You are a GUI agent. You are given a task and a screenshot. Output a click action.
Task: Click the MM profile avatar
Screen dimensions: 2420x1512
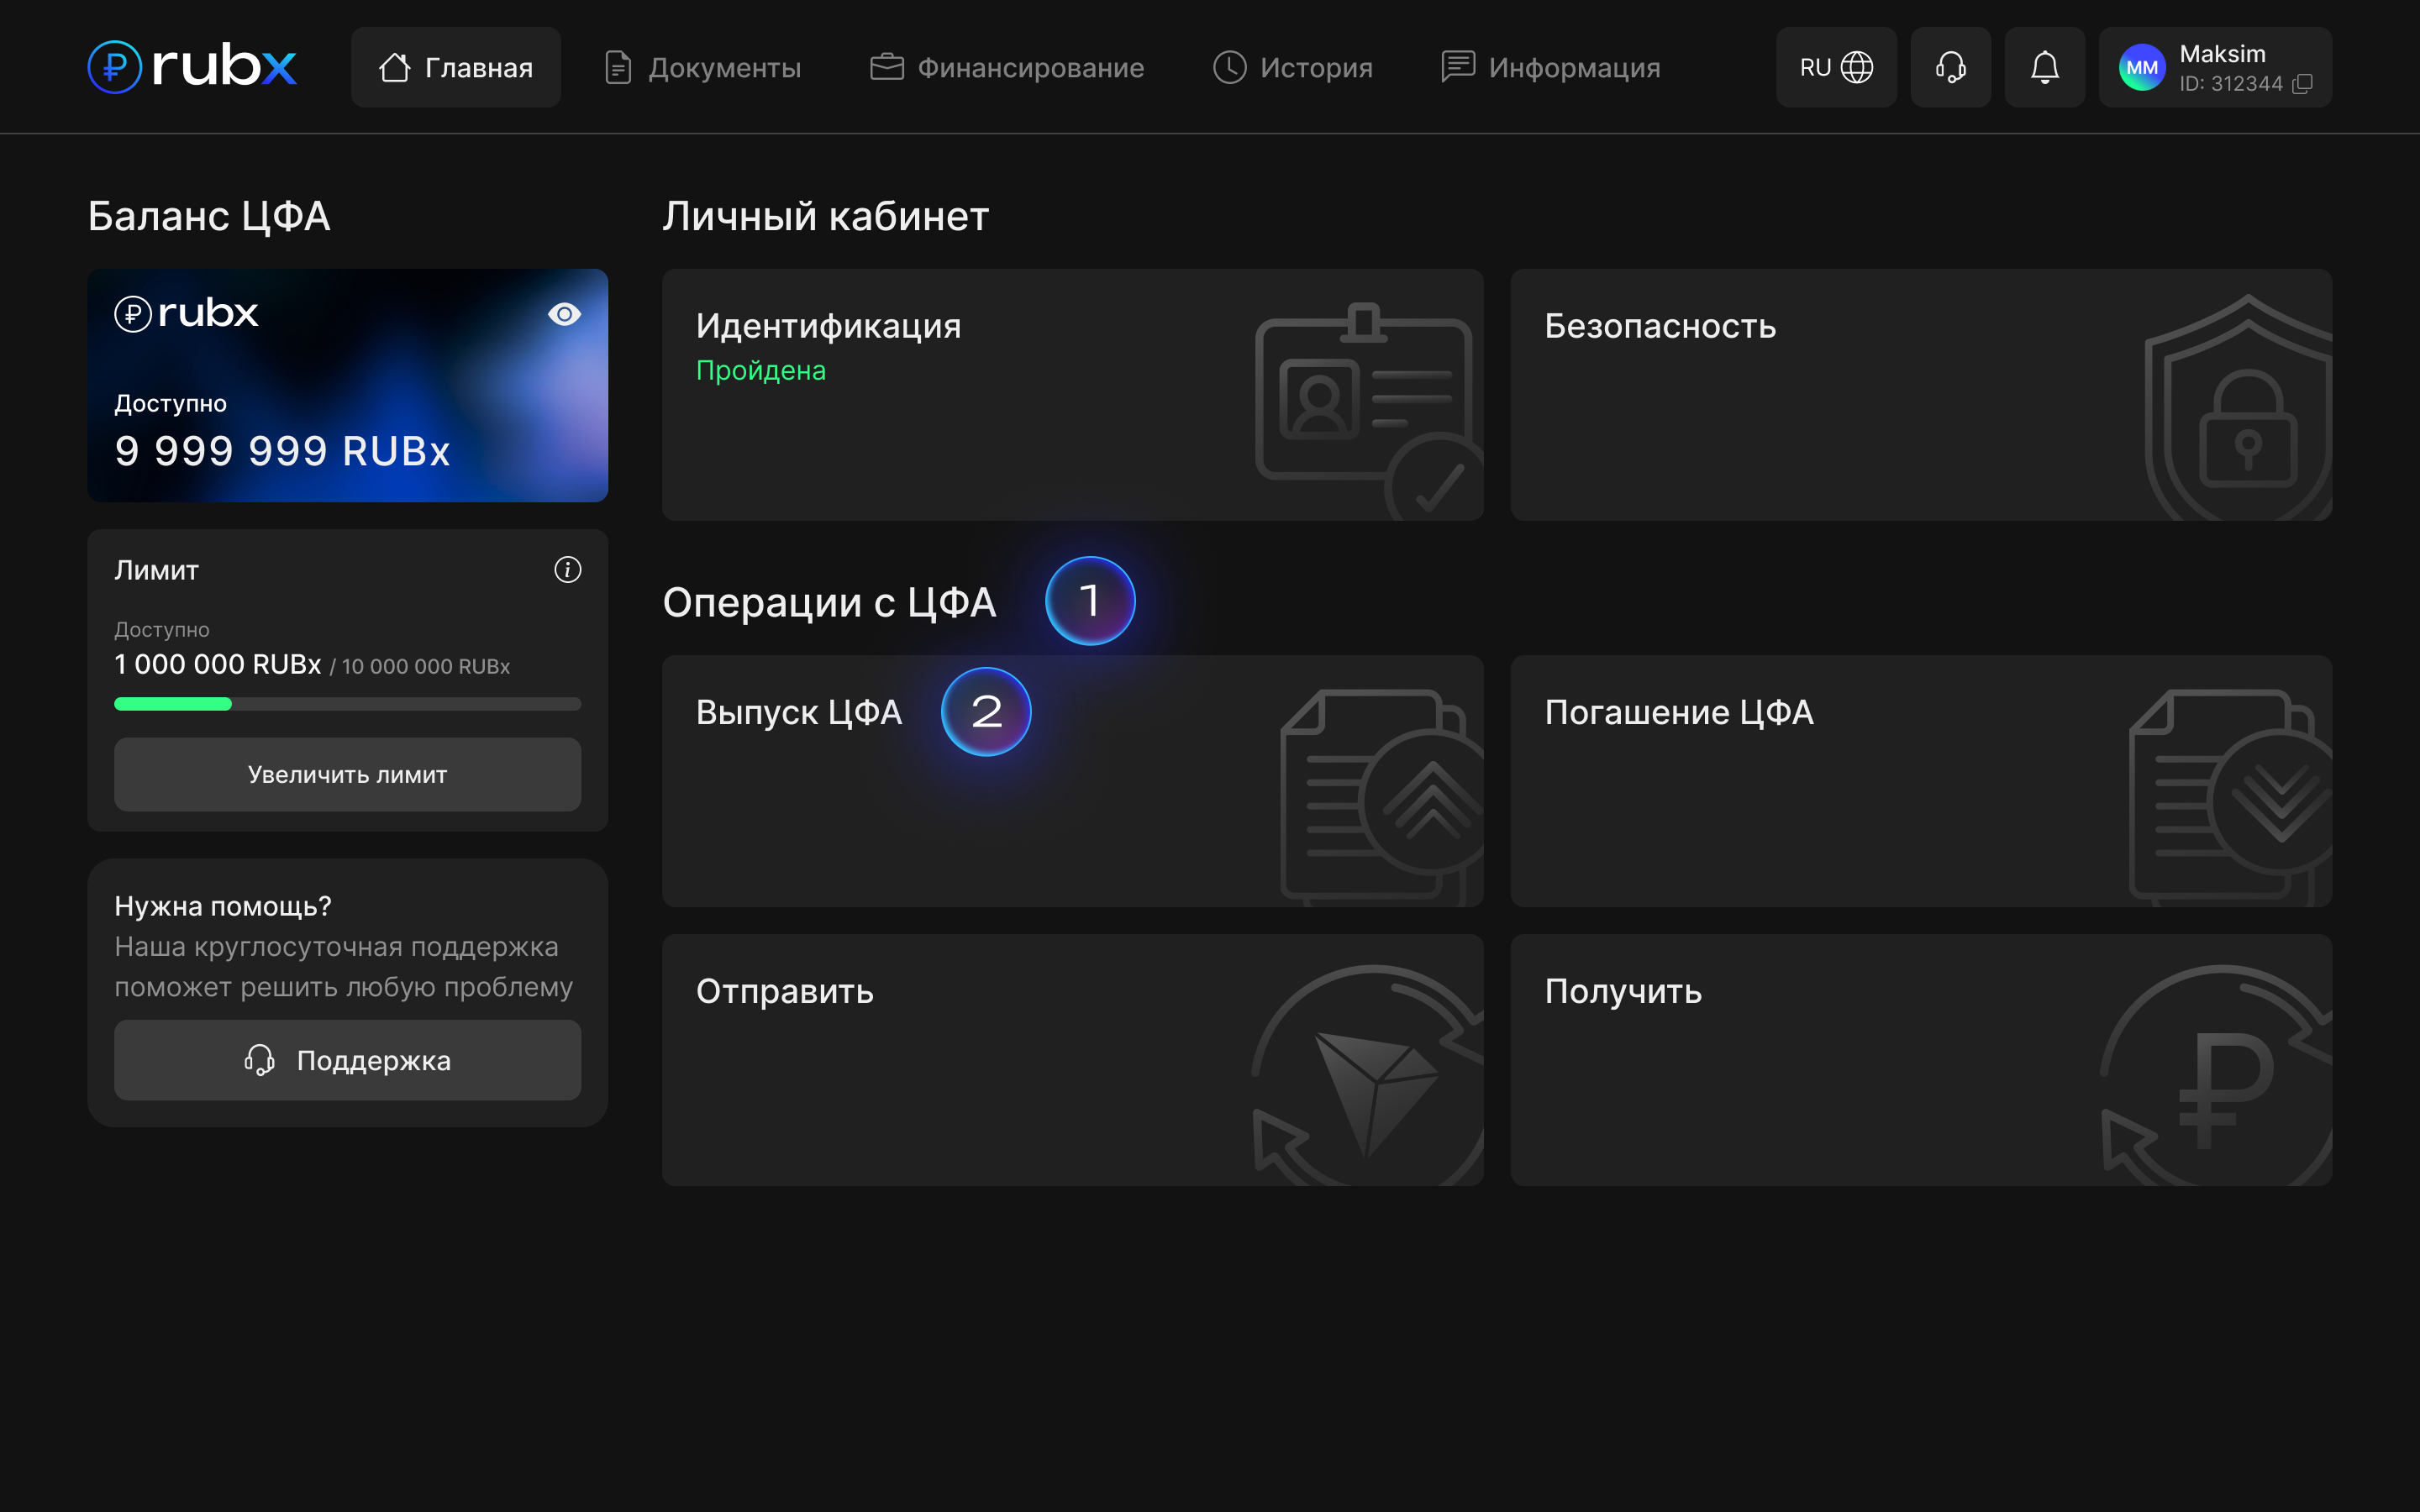(2141, 67)
